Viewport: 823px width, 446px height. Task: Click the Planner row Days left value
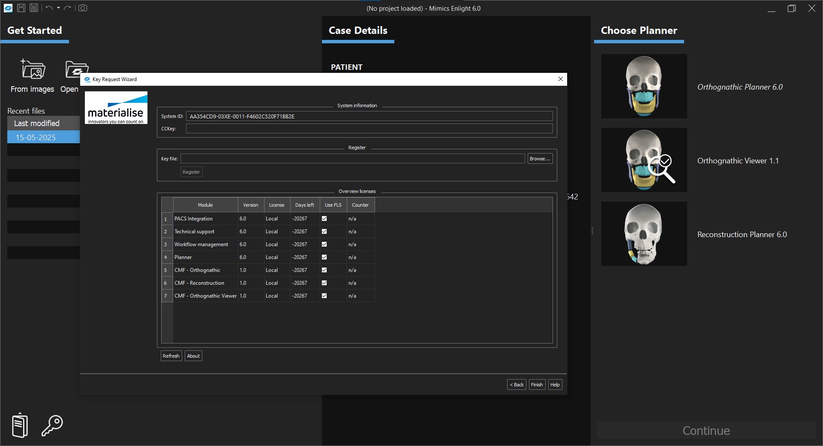305,257
